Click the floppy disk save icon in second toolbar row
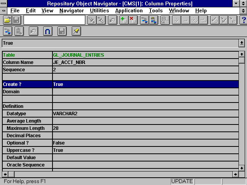 [62, 32]
